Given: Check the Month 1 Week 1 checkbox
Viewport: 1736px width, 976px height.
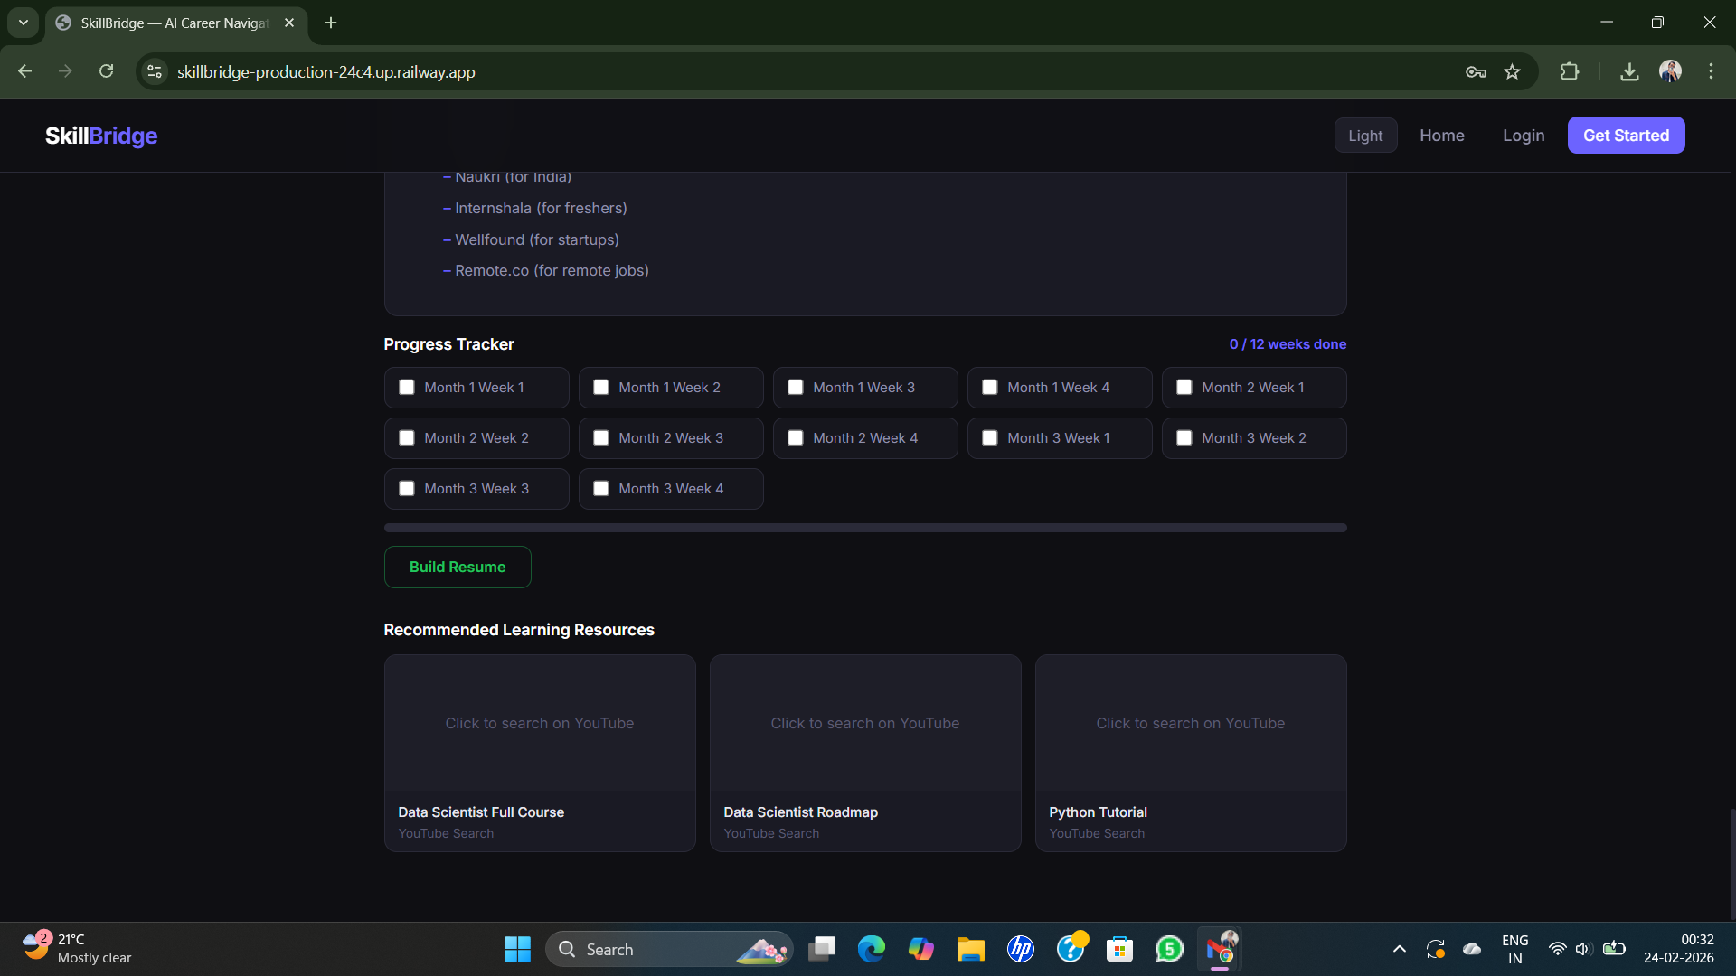Looking at the screenshot, I should [x=407, y=387].
